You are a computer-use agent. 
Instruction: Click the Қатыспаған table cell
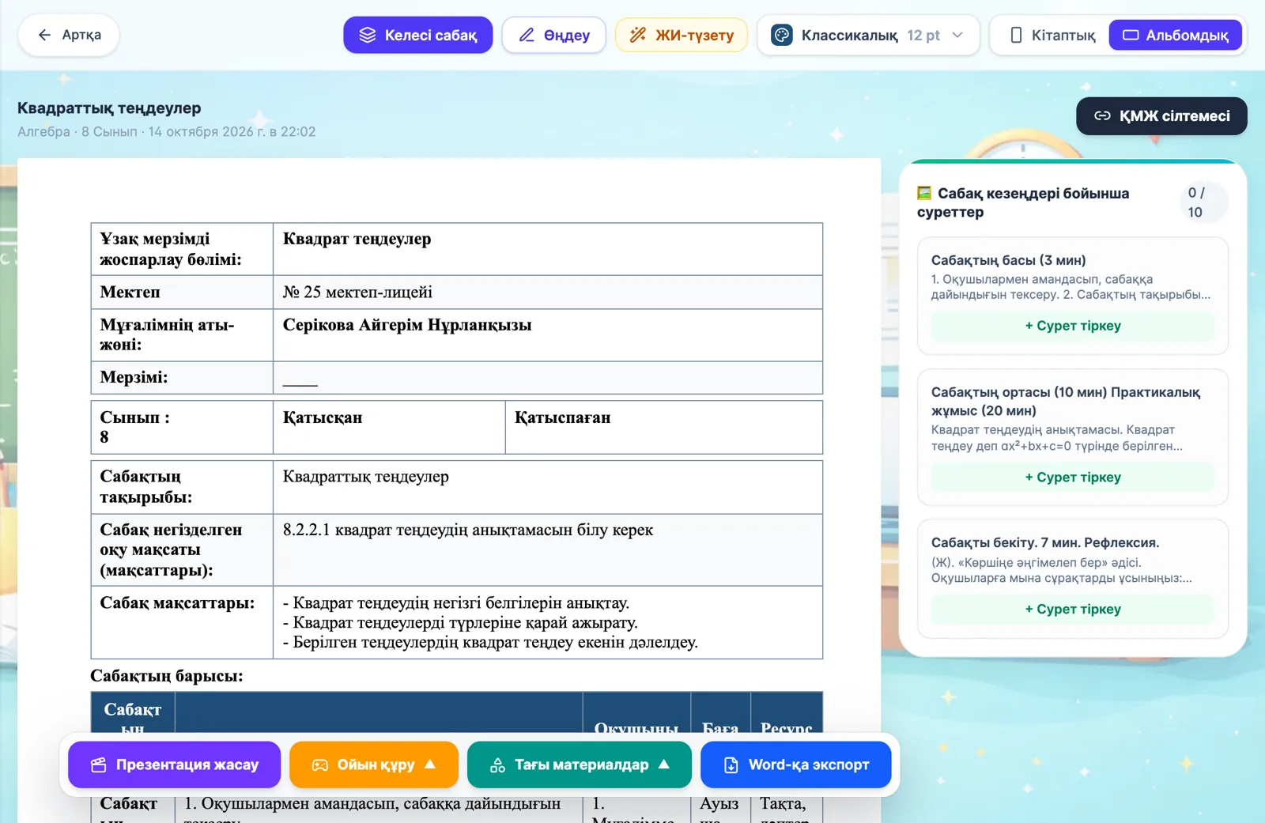point(664,428)
